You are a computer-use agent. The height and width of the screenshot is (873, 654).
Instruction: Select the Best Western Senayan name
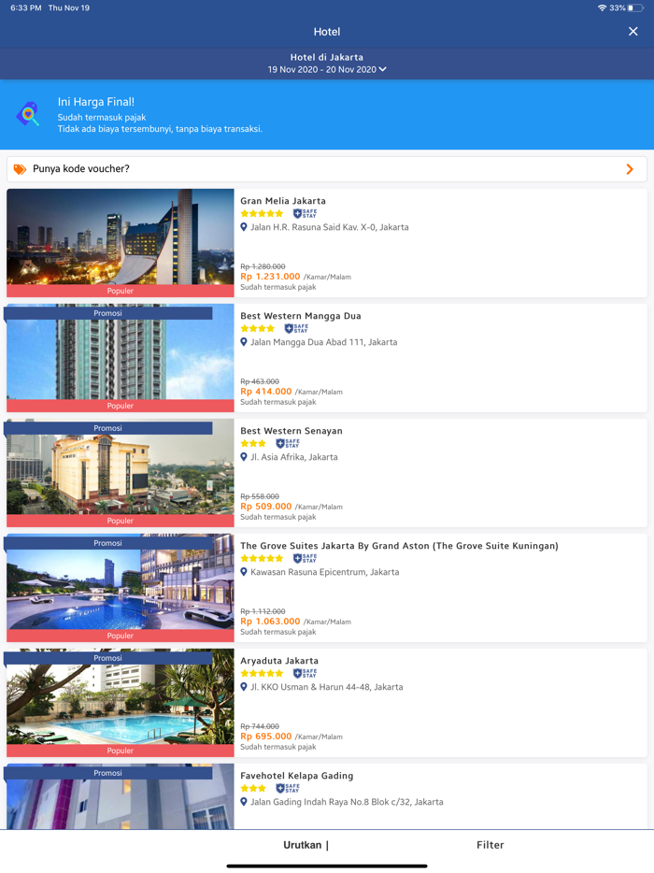pyautogui.click(x=291, y=431)
